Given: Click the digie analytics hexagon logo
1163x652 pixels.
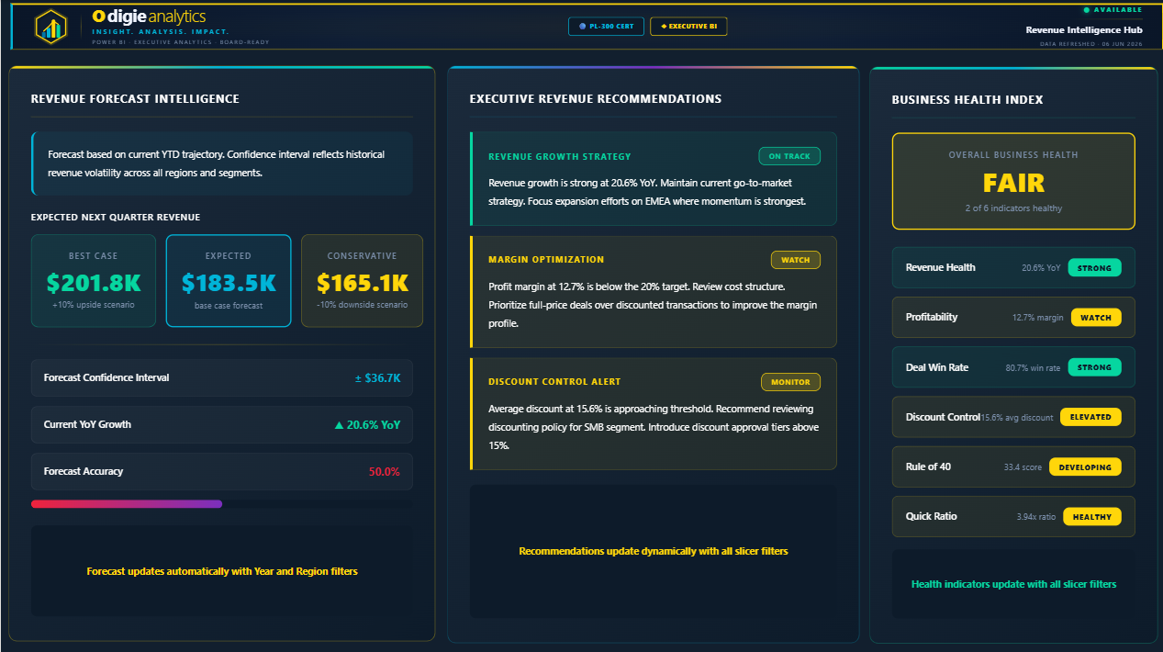Looking at the screenshot, I should pyautogui.click(x=50, y=27).
